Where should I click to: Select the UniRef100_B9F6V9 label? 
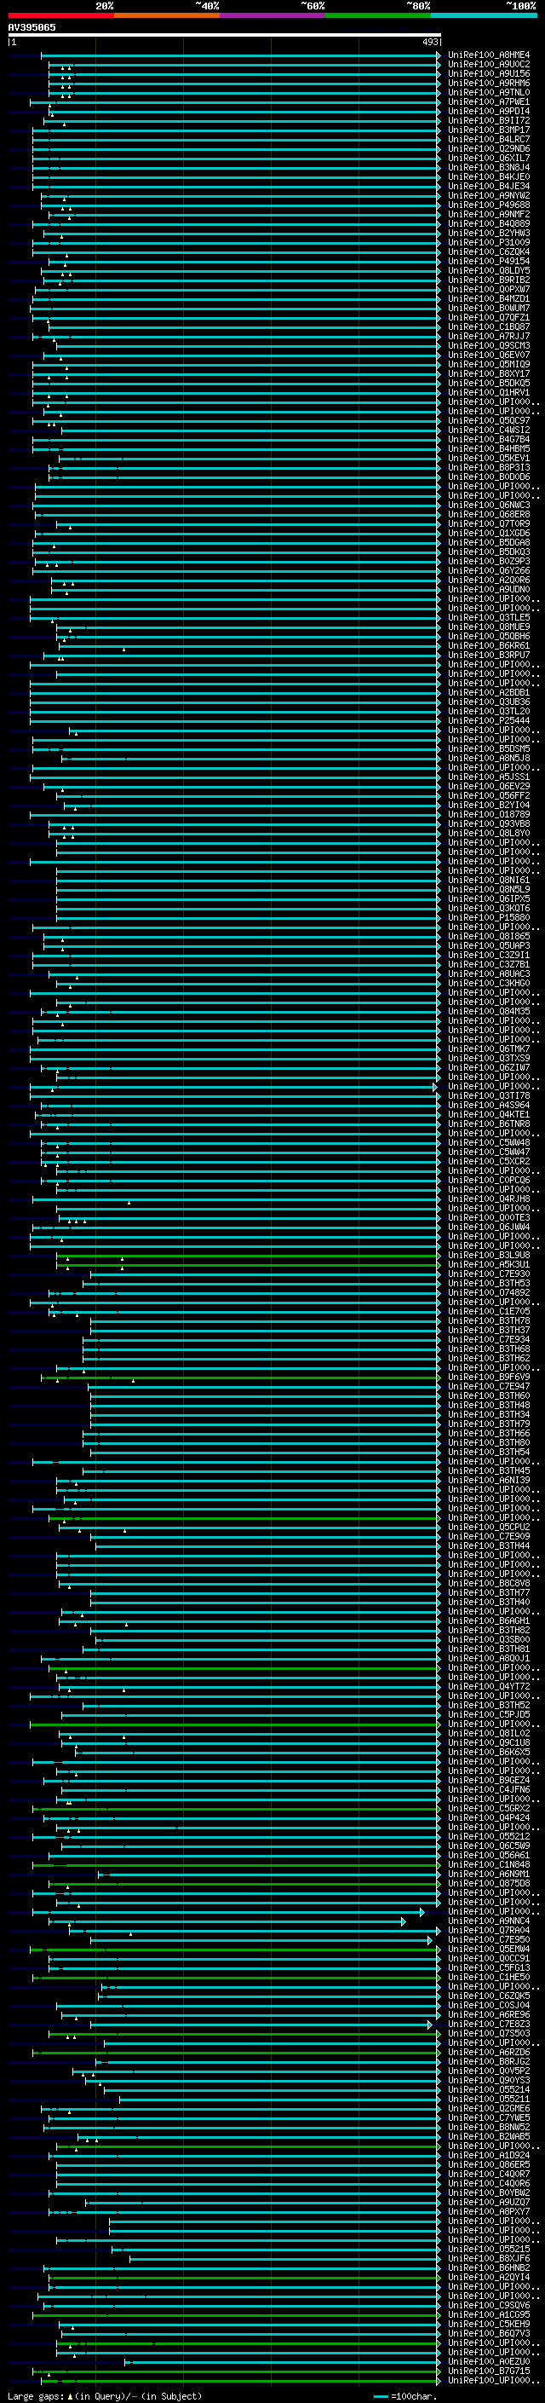(x=489, y=1377)
